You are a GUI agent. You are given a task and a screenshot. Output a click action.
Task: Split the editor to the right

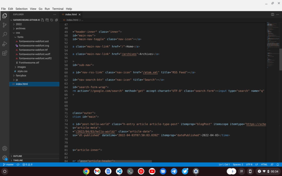[x=272, y=15]
